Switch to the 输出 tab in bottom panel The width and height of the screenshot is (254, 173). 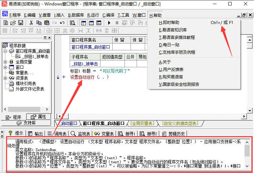click(35, 134)
